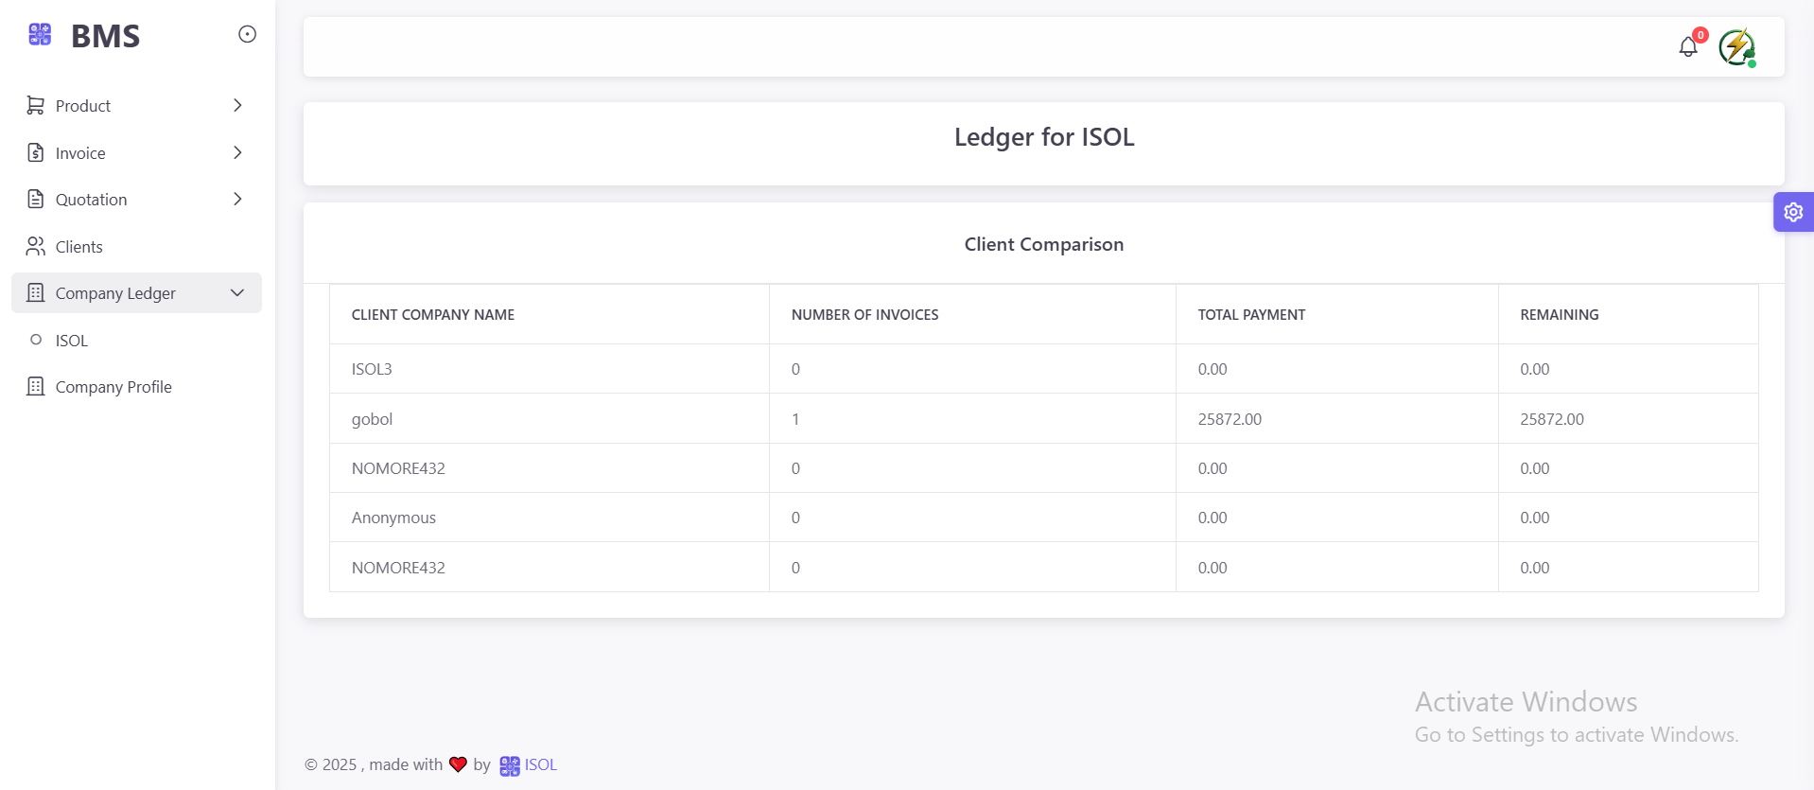Click the Product cart icon

coord(36,106)
